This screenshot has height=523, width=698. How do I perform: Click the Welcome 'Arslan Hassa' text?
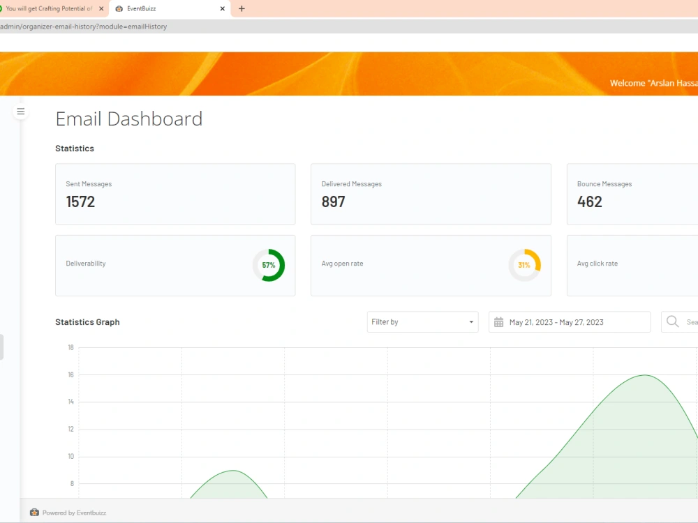tap(653, 83)
